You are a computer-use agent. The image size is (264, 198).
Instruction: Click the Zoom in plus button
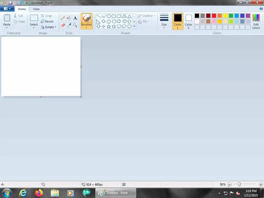[x=261, y=185]
